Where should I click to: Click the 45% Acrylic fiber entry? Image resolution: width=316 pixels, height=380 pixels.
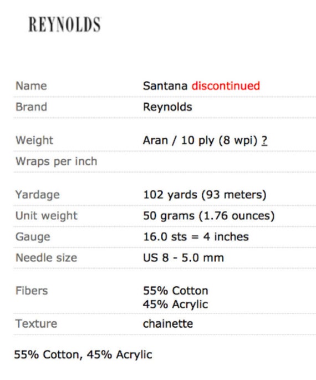[x=175, y=305]
